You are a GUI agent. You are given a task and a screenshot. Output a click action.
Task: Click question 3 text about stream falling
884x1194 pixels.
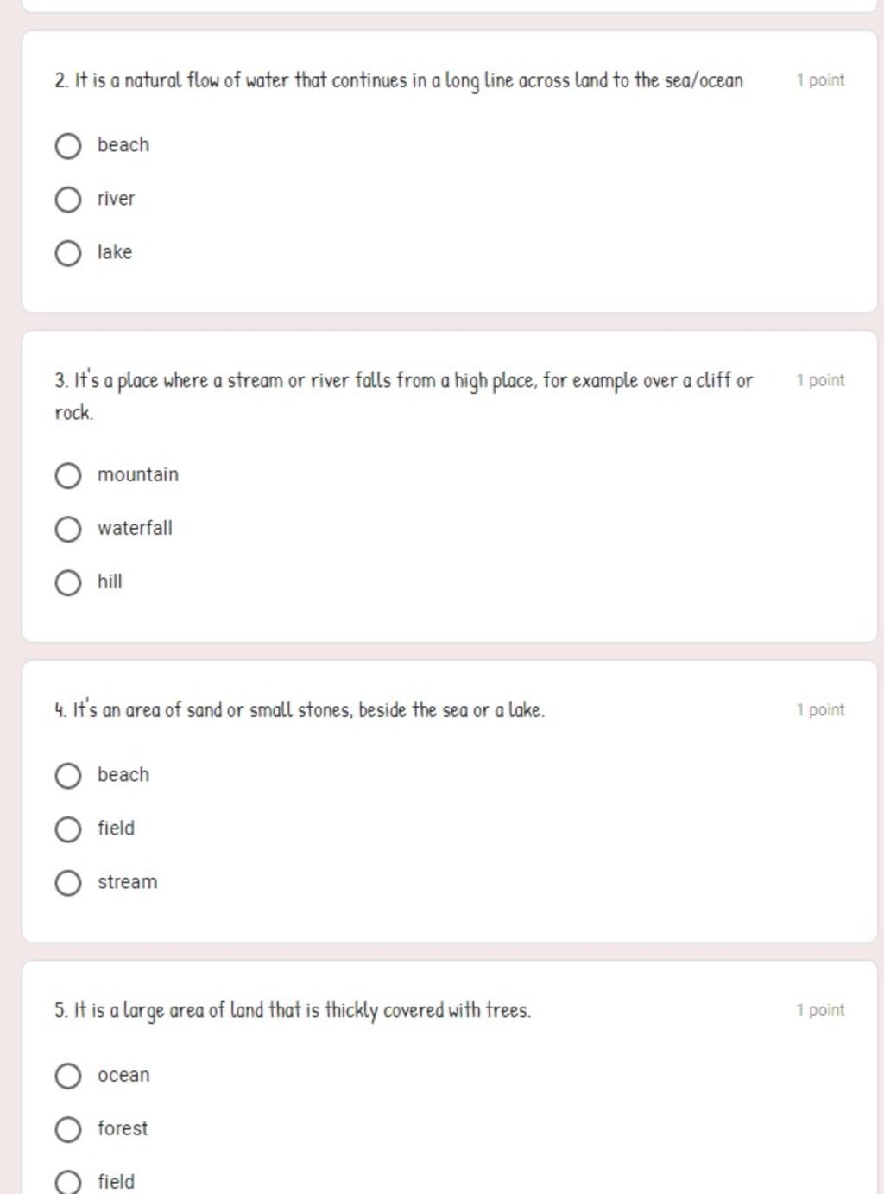point(403,397)
